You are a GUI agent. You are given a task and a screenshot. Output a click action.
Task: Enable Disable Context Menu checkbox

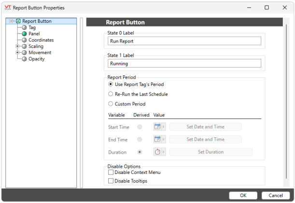click(111, 172)
